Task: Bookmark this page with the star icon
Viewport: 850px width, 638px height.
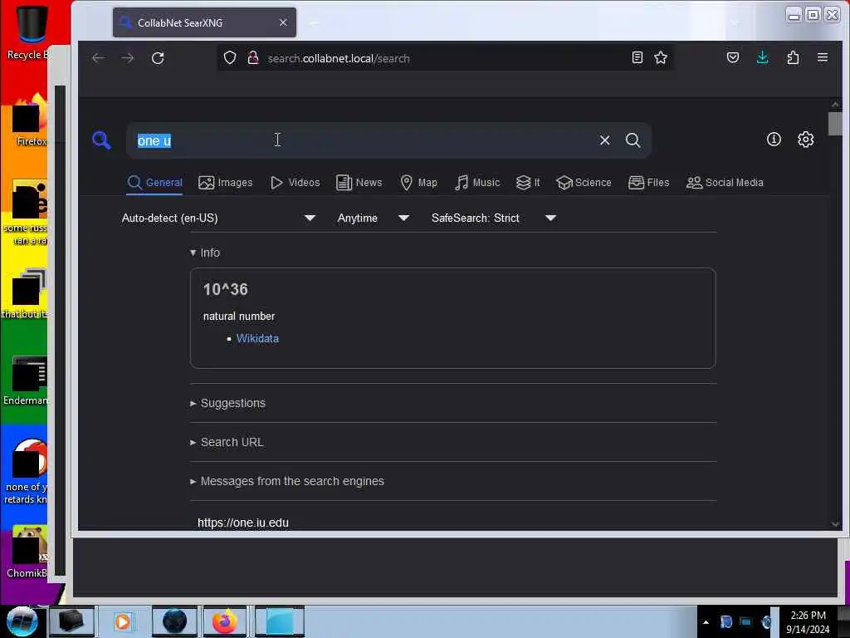Action: click(x=660, y=57)
